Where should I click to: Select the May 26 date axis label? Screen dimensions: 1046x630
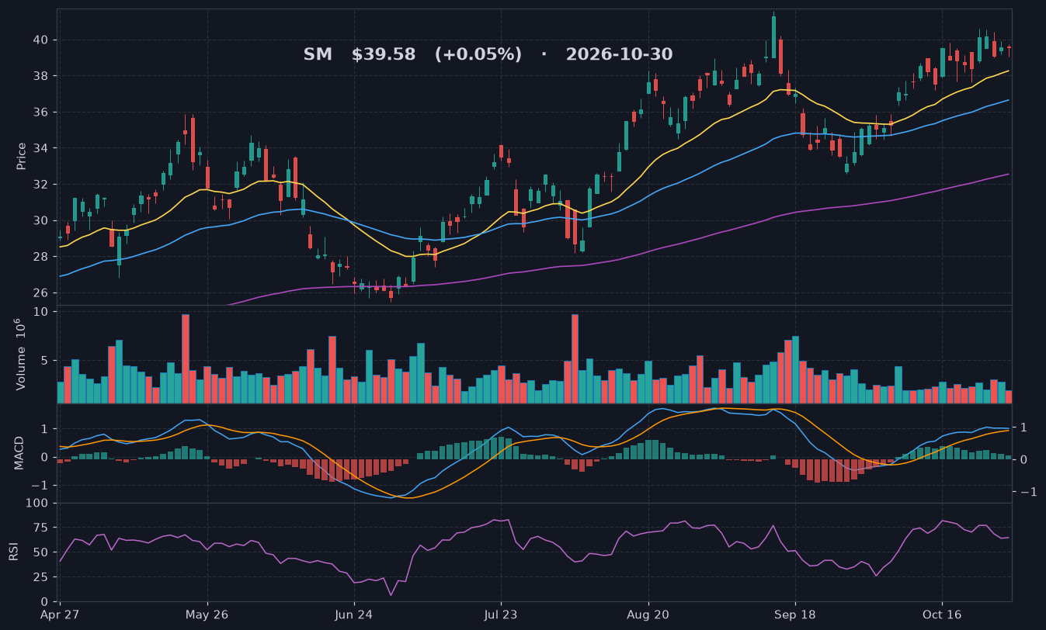click(x=207, y=614)
